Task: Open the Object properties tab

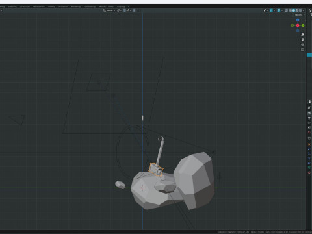Action: [309, 144]
